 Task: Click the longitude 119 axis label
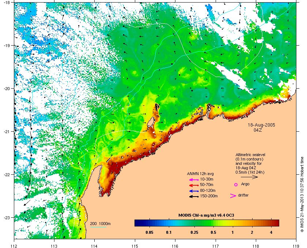click(x=296, y=246)
